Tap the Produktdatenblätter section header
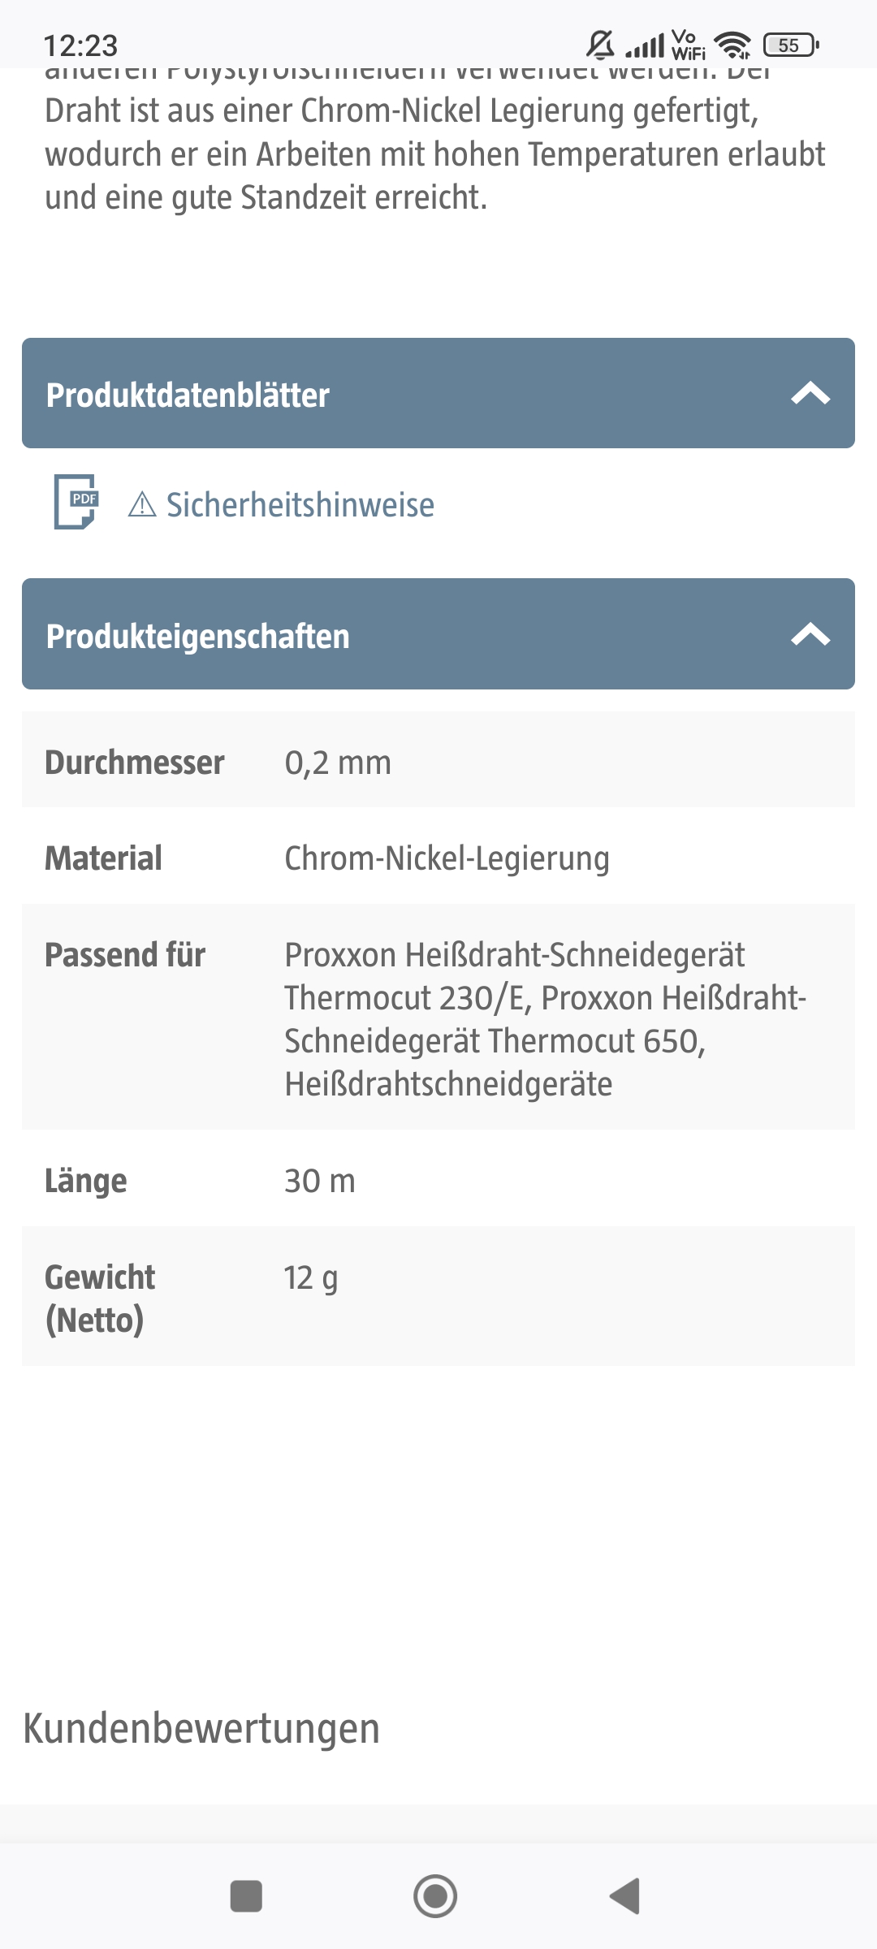This screenshot has width=877, height=1949. point(438,393)
